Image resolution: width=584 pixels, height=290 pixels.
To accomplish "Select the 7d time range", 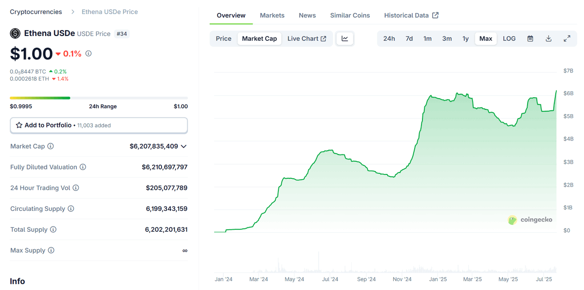I will pos(409,38).
